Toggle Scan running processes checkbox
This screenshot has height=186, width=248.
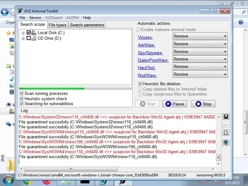(21, 94)
